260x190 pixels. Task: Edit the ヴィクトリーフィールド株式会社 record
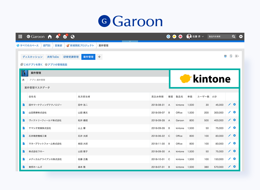[230, 120]
